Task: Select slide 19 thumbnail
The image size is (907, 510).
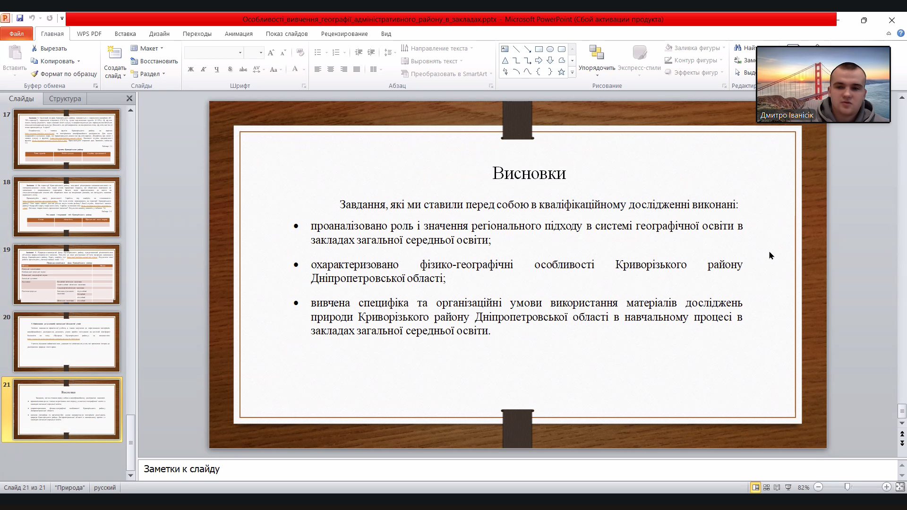Action: 67,274
